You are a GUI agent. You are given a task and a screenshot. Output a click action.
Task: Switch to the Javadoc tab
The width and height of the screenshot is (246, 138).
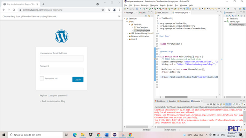171,101
